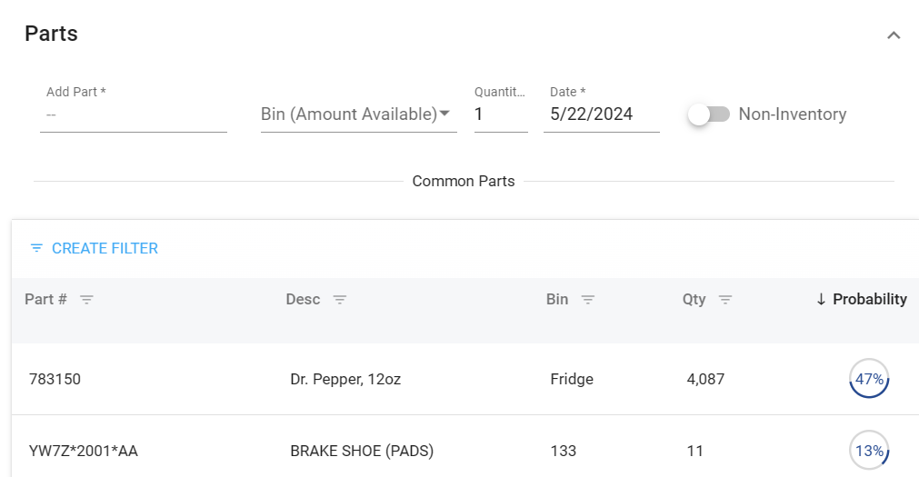Image resolution: width=919 pixels, height=477 pixels.
Task: Open the Bin (Amount Available) dropdown
Action: [358, 114]
